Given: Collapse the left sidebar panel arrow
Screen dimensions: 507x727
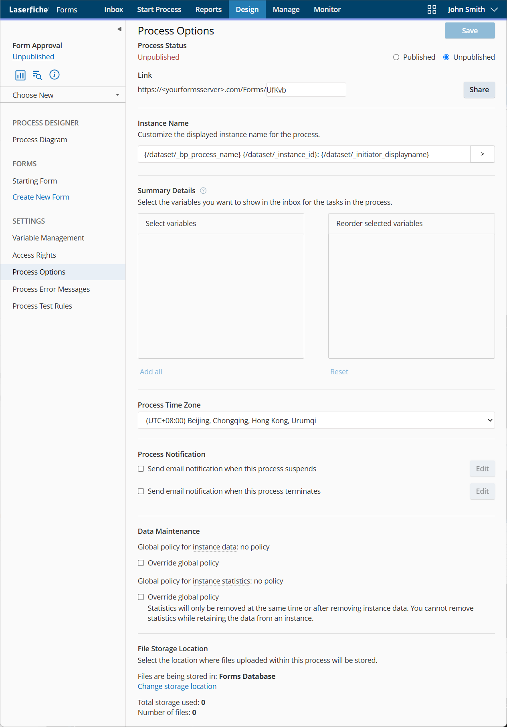Looking at the screenshot, I should coord(119,29).
